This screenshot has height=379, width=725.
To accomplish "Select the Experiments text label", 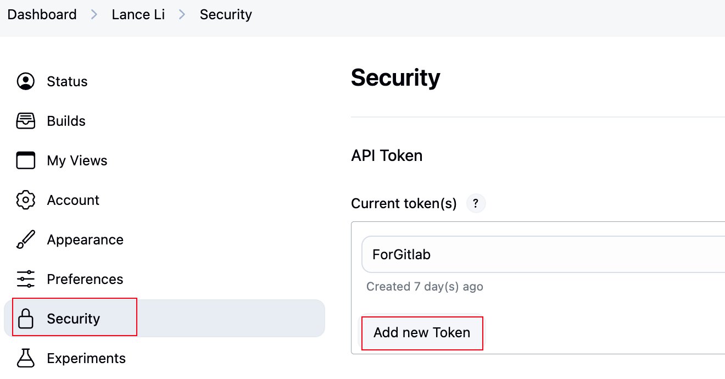I will pyautogui.click(x=86, y=358).
